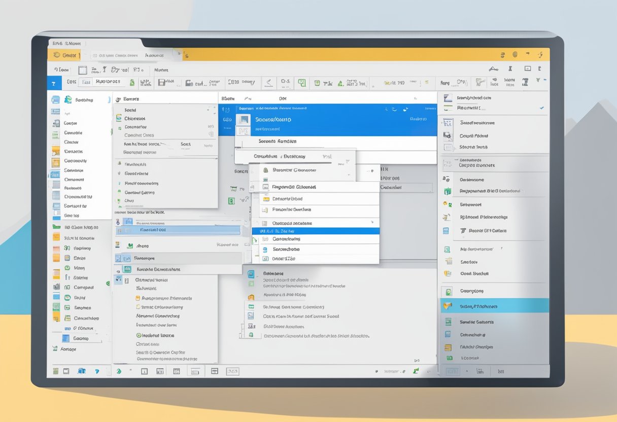Click the blue picture thumbnail in blue header
The image size is (617, 422).
[x=244, y=120]
